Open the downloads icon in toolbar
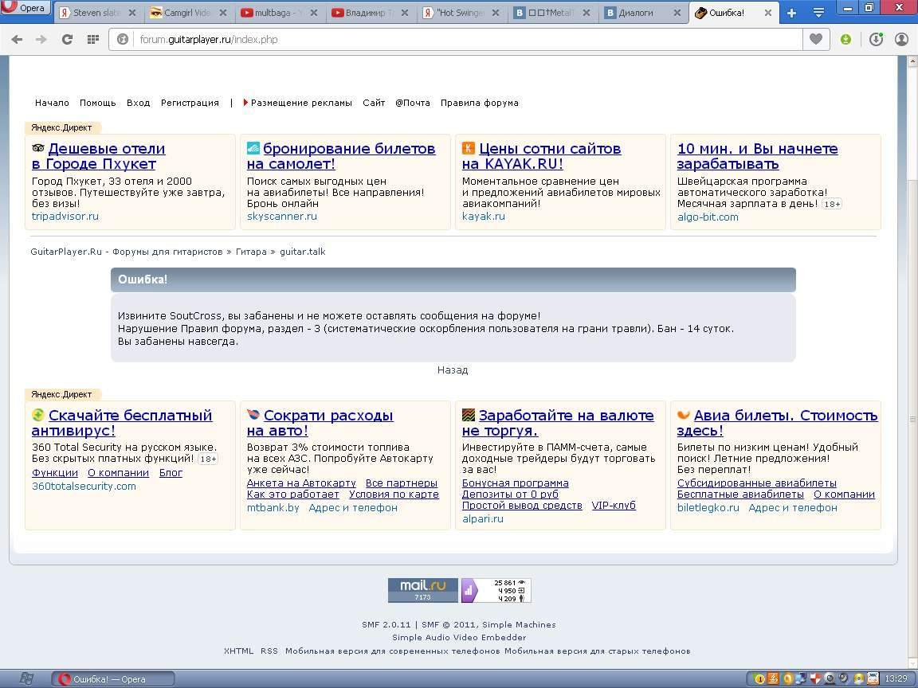This screenshot has width=918, height=688. 876,39
